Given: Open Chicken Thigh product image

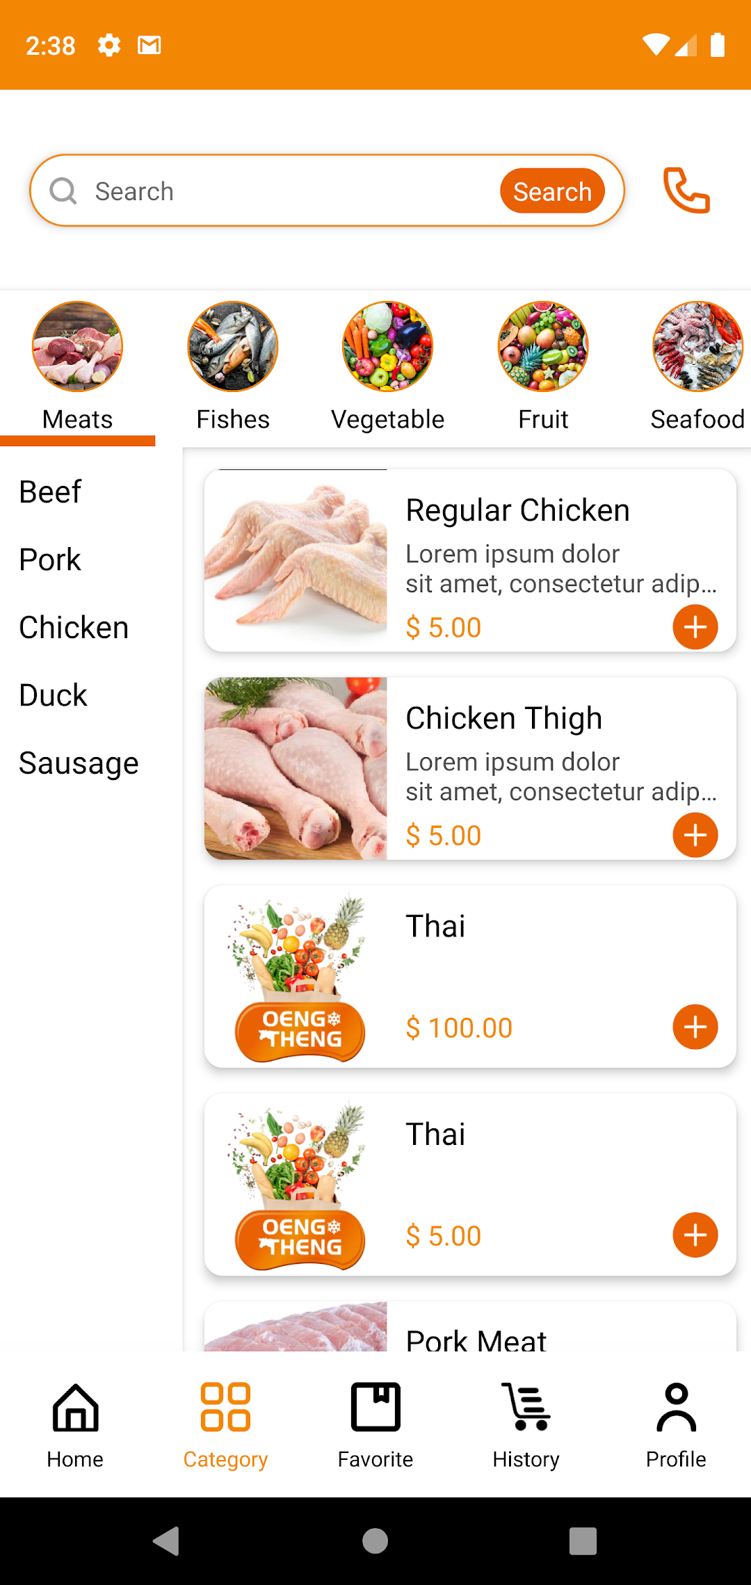Looking at the screenshot, I should coord(296,768).
